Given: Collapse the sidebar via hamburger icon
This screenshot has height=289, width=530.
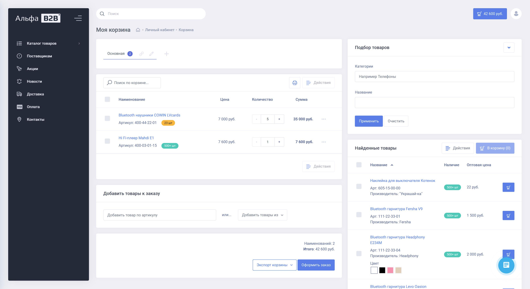Looking at the screenshot, I should pyautogui.click(x=78, y=18).
